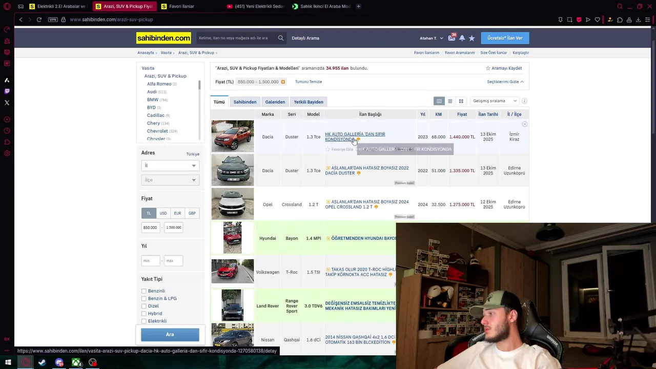This screenshot has width=656, height=369.
Task: Click the Ara search button
Action: pyautogui.click(x=170, y=335)
